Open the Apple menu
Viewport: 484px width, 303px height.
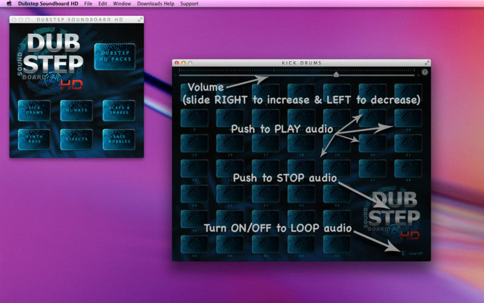tap(9, 4)
